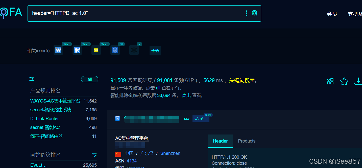Switch to the Header tab
The width and height of the screenshot is (362, 168).
click(220, 141)
